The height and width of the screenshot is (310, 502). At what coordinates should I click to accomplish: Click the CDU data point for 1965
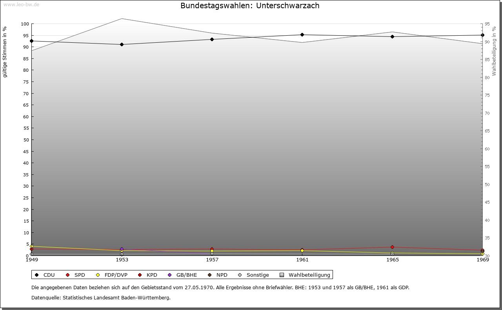pyautogui.click(x=393, y=37)
